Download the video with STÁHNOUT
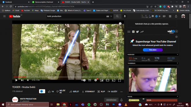The height and width of the screenshot is (107, 191). click(x=88, y=92)
